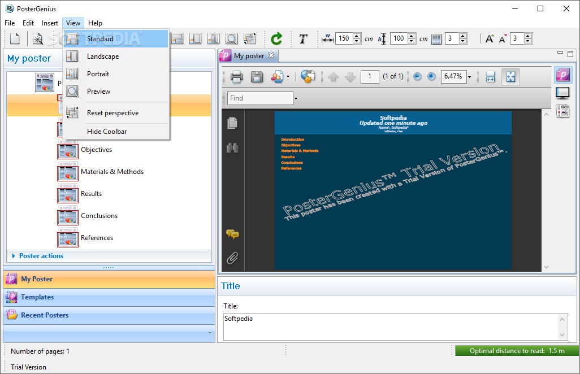
Task: Open the Help menu
Action: [x=95, y=23]
